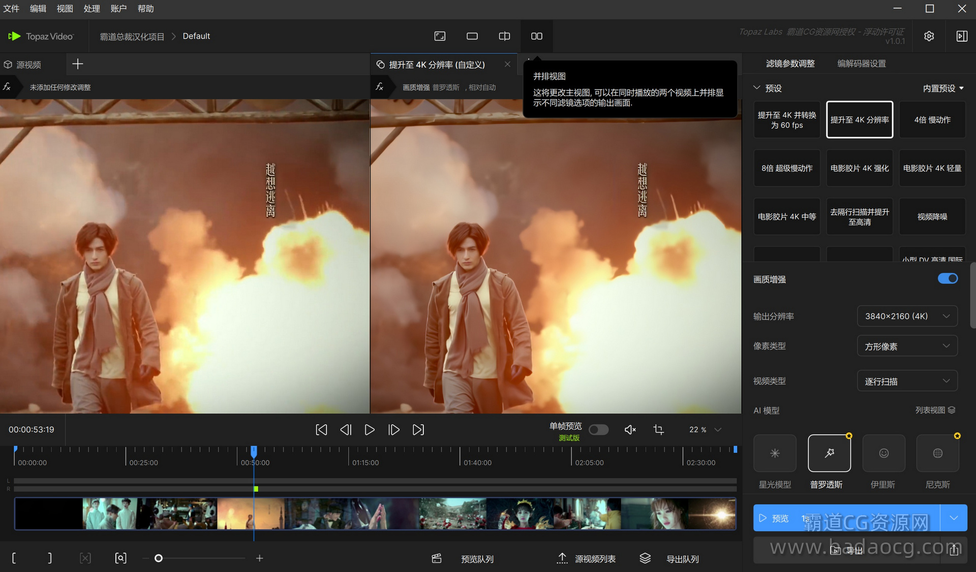Select the split view layout icon
Screen dimensions: 976x572
504,36
